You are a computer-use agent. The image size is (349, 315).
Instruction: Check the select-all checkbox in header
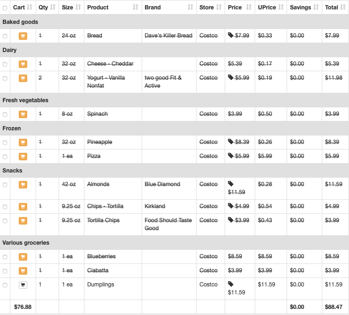[5, 8]
